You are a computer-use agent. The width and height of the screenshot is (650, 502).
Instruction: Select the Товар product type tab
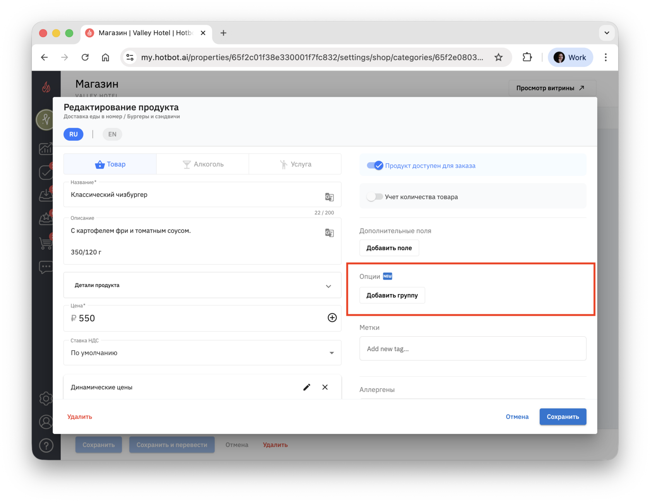tap(110, 164)
